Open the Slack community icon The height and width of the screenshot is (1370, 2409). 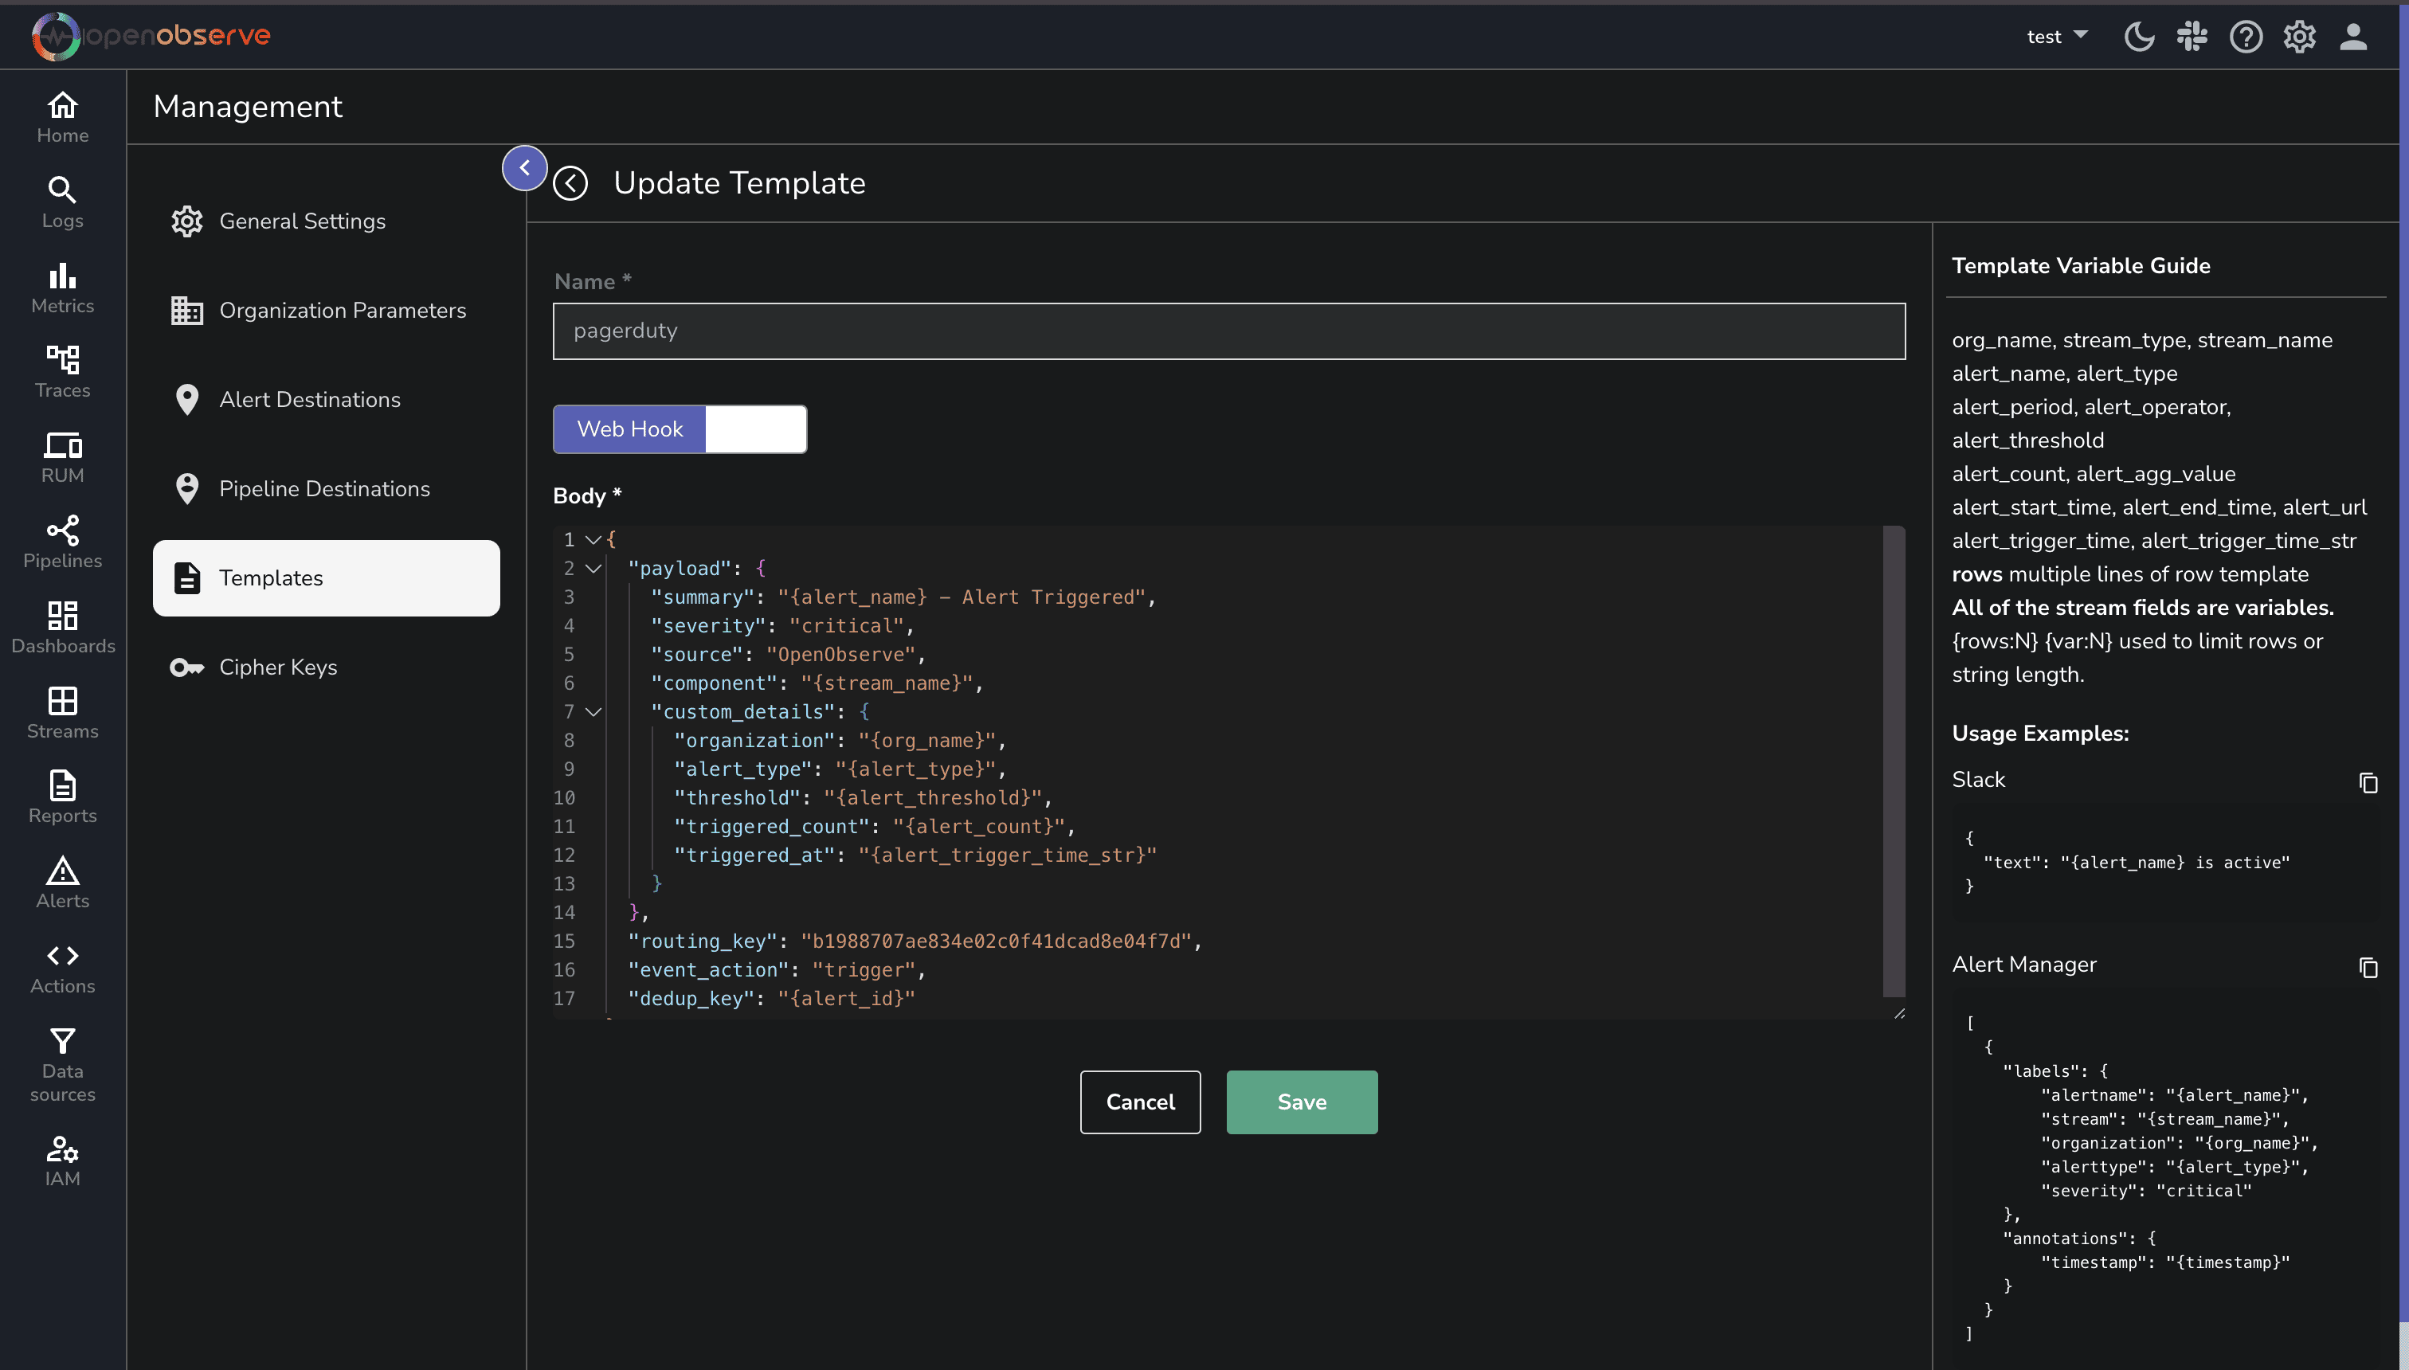[2192, 37]
